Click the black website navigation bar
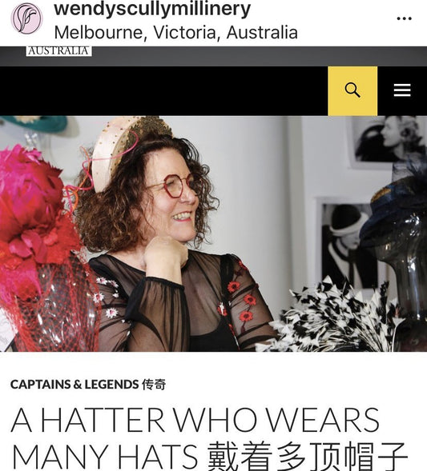This screenshot has width=427, height=471. click(x=164, y=90)
